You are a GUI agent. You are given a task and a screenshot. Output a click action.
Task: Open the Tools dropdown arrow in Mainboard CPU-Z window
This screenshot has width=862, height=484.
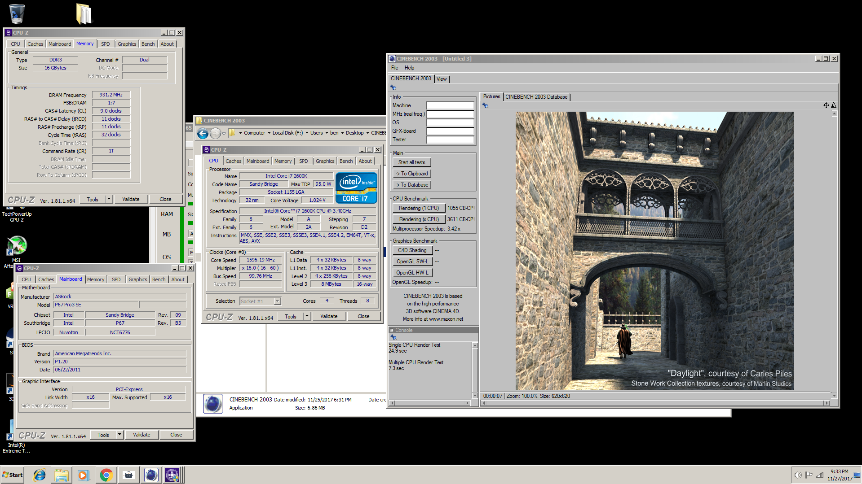point(119,435)
